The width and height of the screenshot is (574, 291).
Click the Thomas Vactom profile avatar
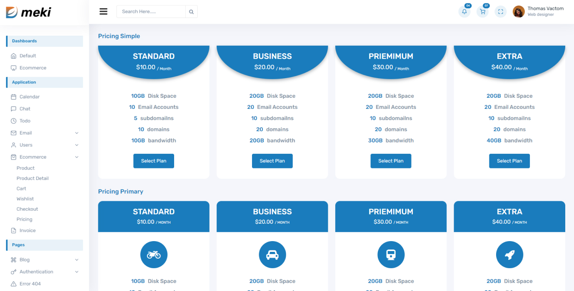click(x=518, y=12)
